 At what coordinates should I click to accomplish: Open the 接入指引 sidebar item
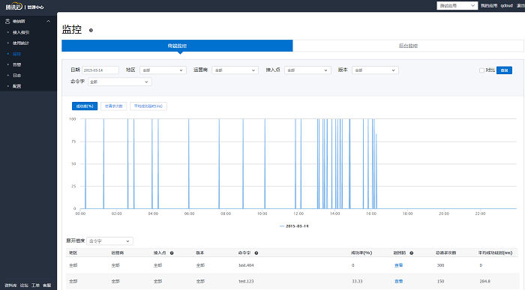tap(21, 32)
